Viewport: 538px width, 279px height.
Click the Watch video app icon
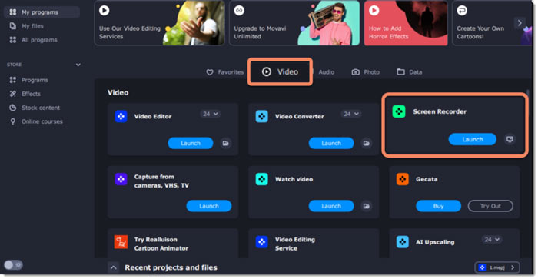262,179
